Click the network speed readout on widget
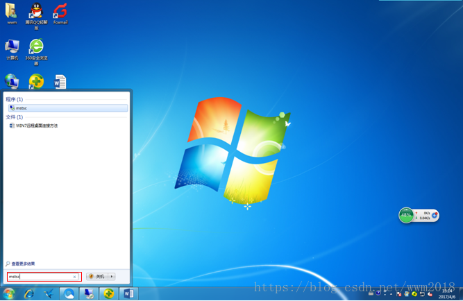This screenshot has height=301, width=463. coord(423,216)
